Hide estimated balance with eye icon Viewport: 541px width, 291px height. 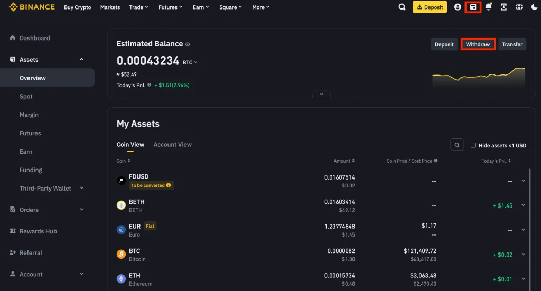pyautogui.click(x=188, y=44)
